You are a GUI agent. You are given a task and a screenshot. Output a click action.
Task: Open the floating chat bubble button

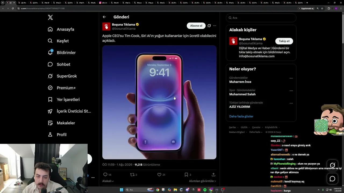pos(332,179)
